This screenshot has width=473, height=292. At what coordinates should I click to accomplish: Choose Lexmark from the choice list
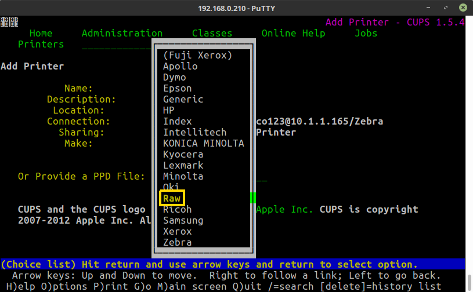coord(183,165)
